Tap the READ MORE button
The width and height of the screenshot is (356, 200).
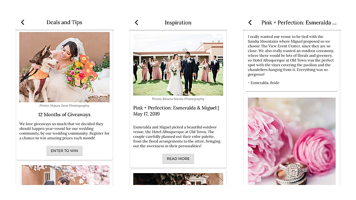point(178,159)
